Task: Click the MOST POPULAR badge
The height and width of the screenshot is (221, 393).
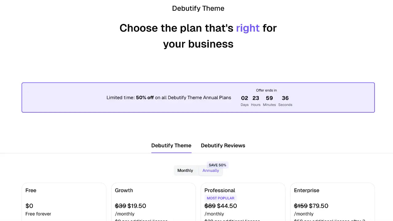Action: [220, 198]
